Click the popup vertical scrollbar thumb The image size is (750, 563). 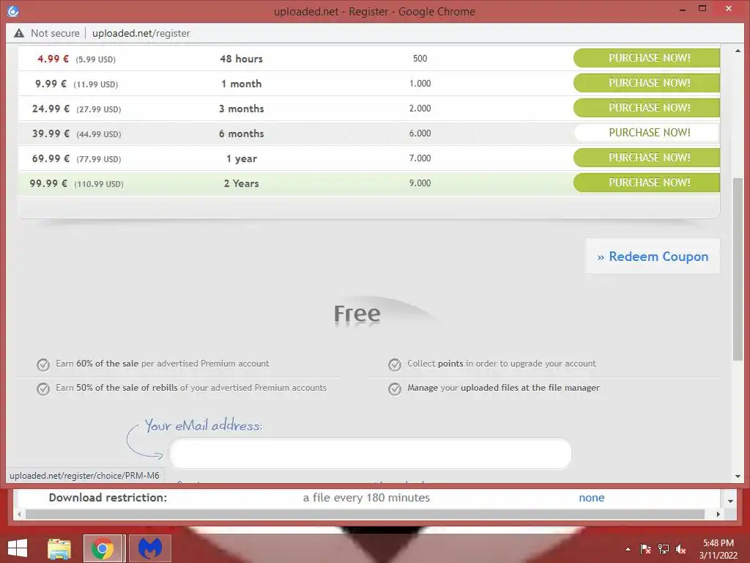pyautogui.click(x=738, y=269)
